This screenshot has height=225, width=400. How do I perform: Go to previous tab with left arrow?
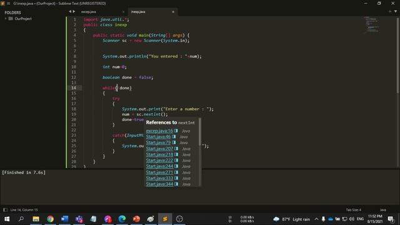(x=70, y=11)
